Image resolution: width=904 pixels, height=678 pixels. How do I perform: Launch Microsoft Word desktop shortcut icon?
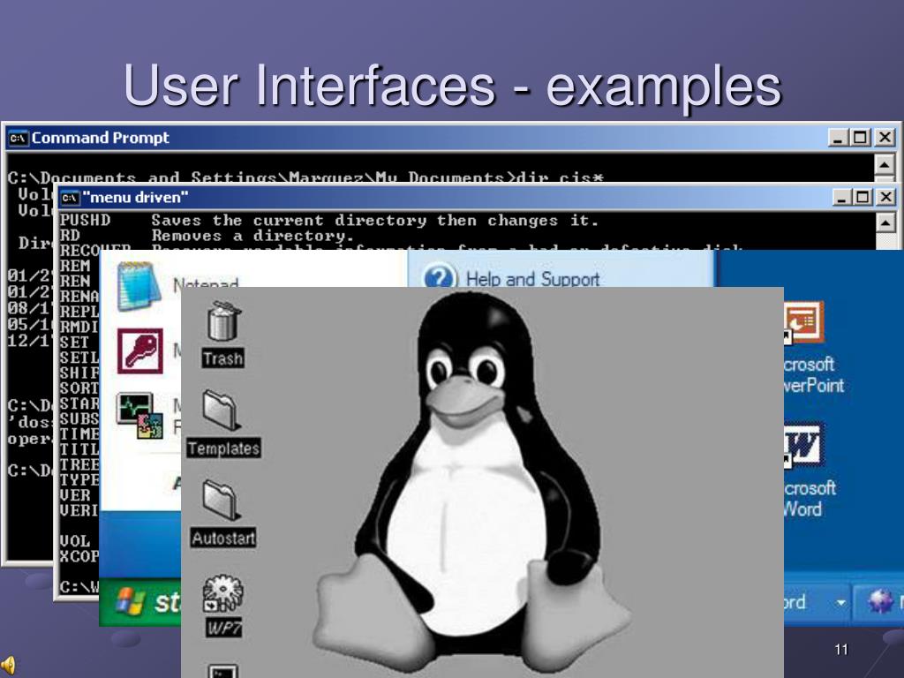coord(802,446)
